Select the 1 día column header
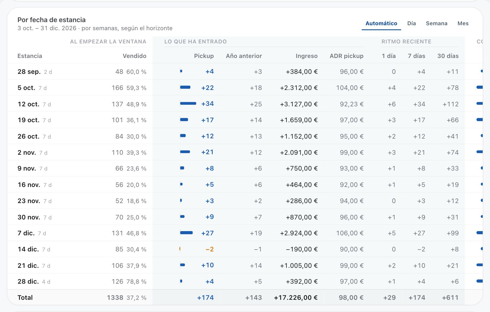 [x=389, y=56]
